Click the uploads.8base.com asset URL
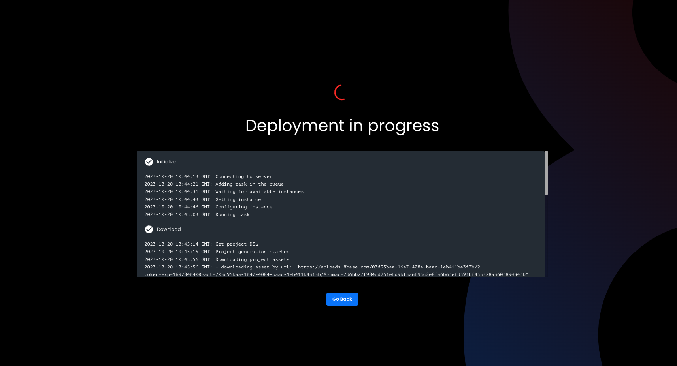The image size is (677, 366). [x=387, y=267]
